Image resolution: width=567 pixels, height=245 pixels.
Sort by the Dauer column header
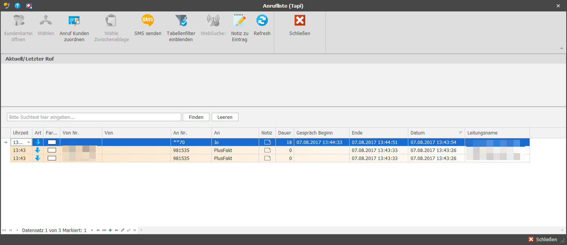pyautogui.click(x=285, y=133)
